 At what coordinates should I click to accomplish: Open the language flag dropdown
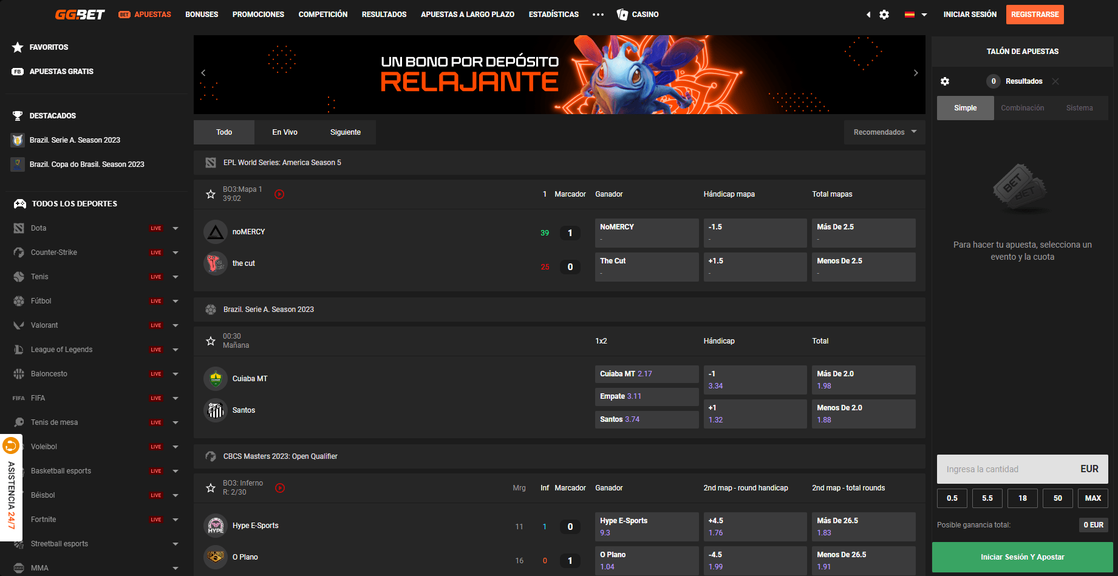[x=916, y=15]
